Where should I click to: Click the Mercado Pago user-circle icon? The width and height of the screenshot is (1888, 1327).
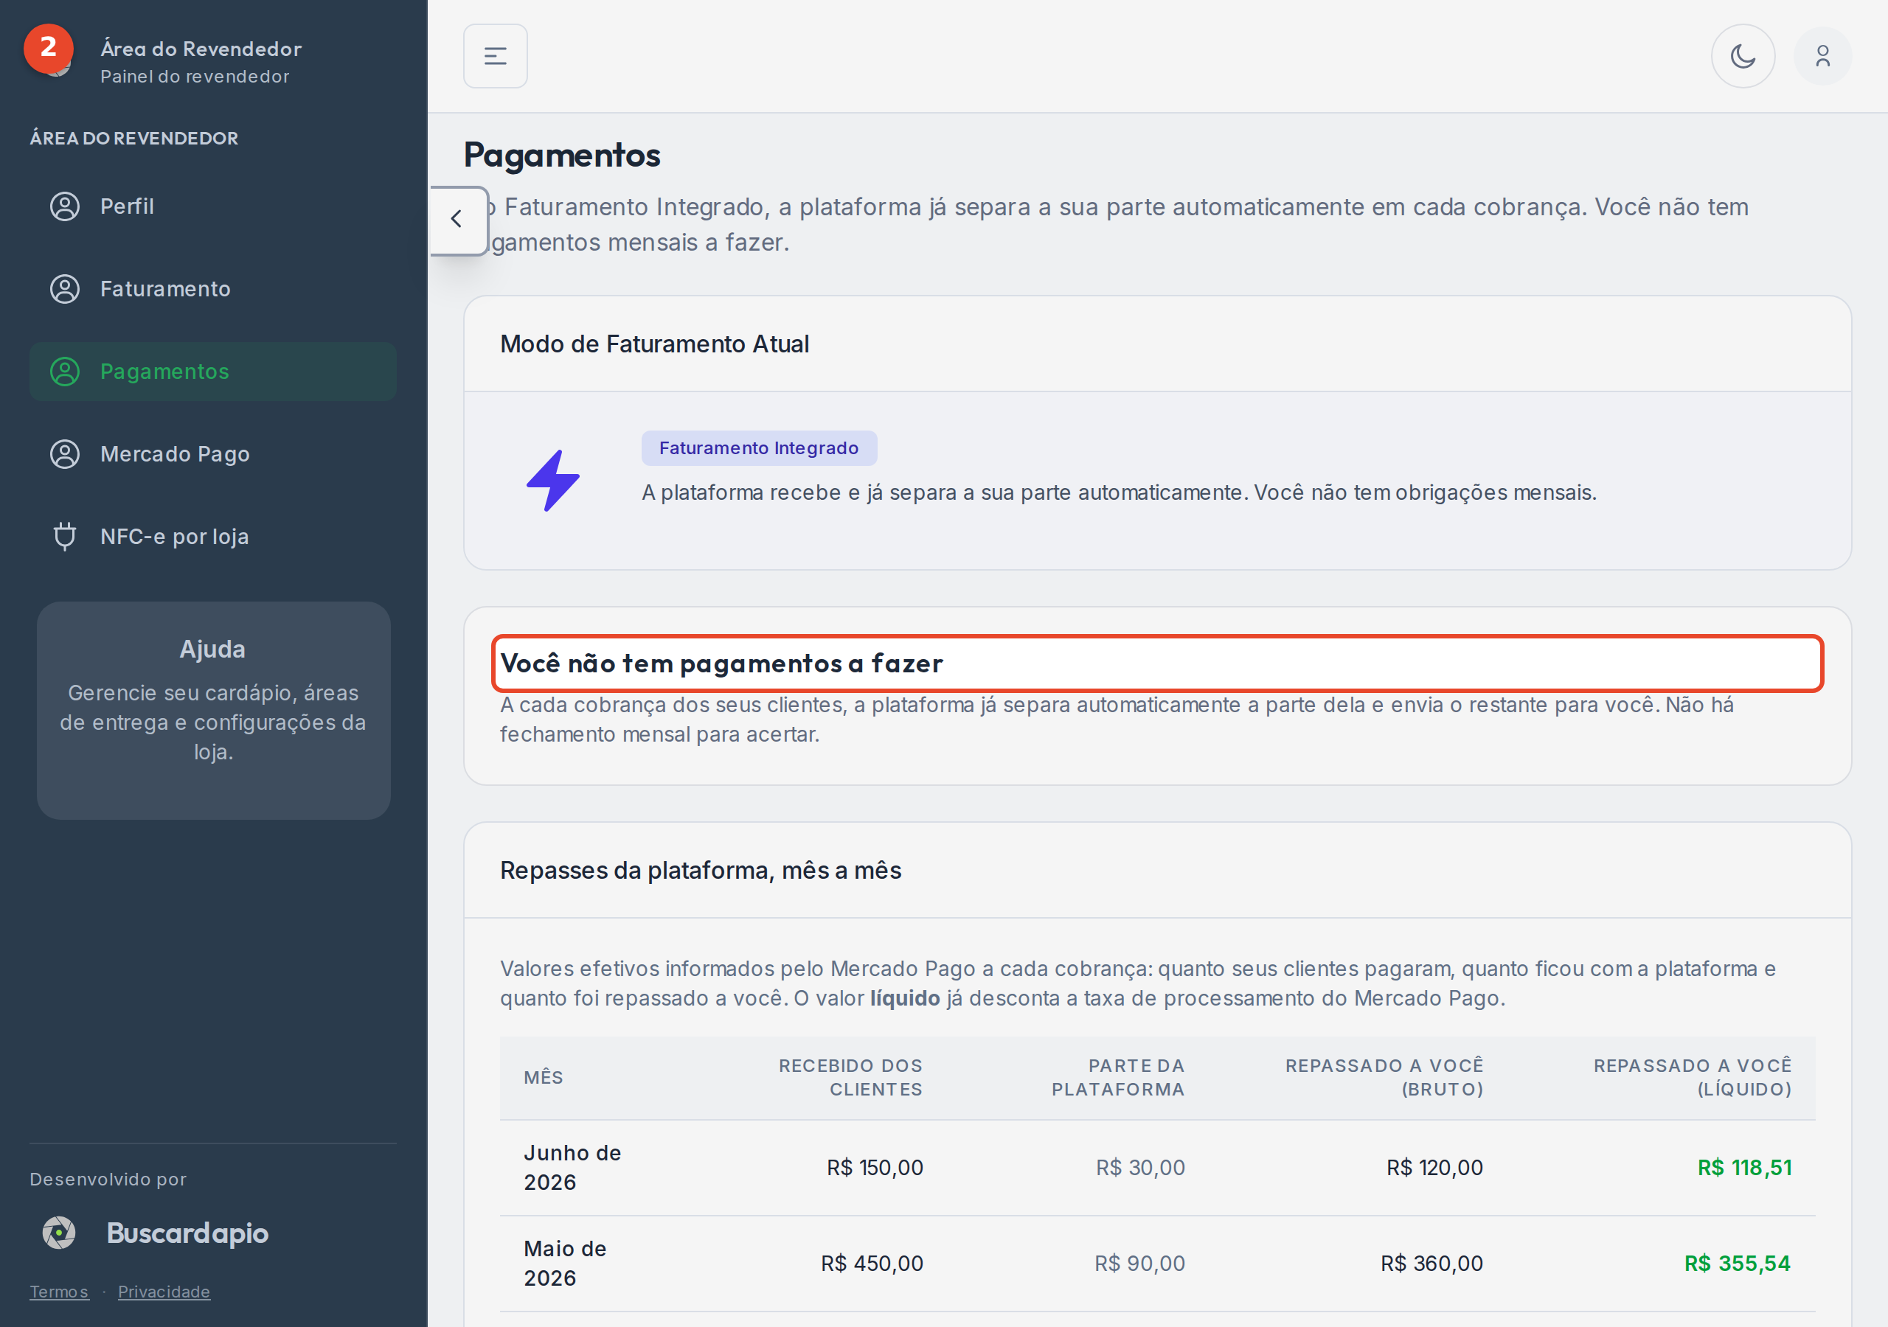(65, 454)
